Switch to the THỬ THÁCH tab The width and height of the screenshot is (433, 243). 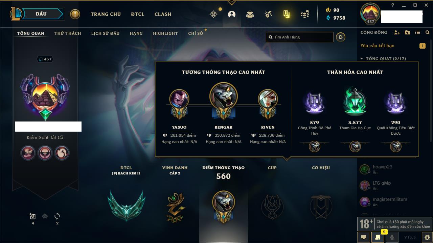tap(68, 33)
